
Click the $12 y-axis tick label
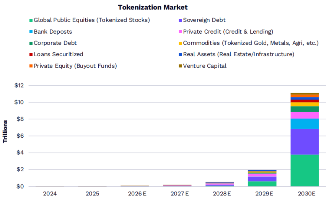click(x=19, y=85)
